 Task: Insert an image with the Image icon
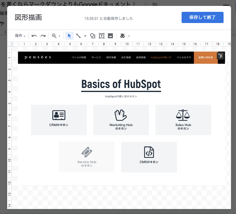(110, 36)
